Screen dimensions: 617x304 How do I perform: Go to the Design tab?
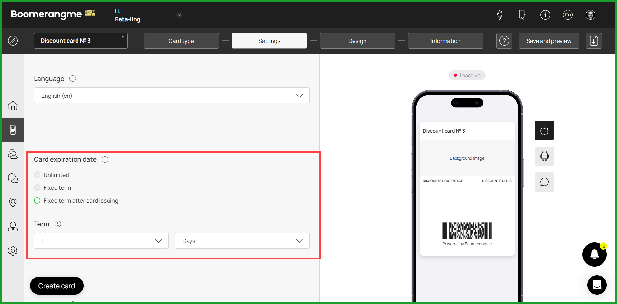357,41
